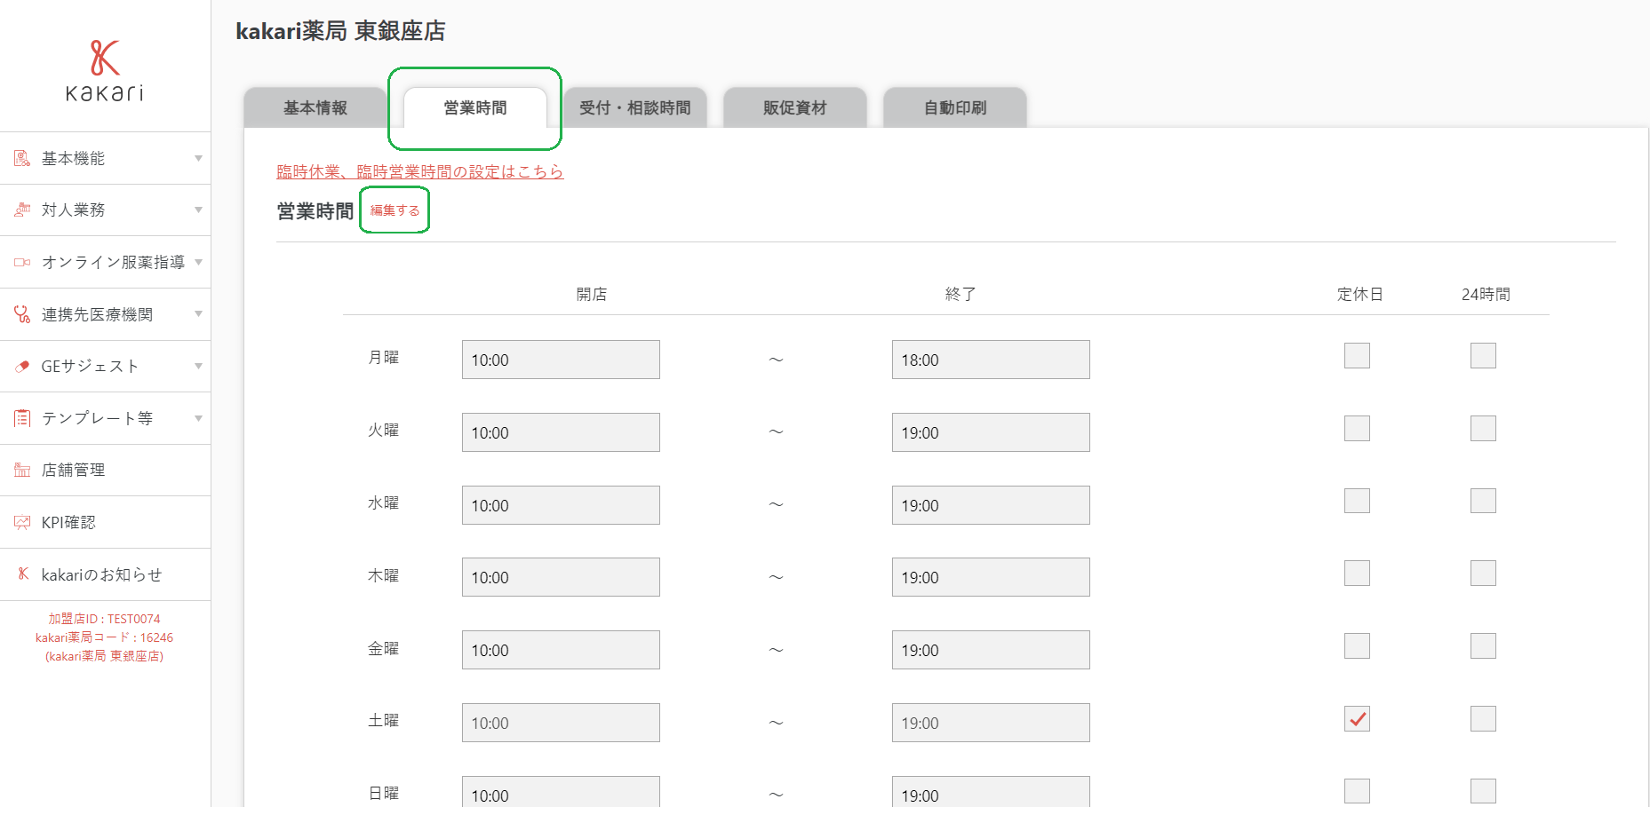Click the kakari薬局コード: 16246 text
This screenshot has width=1650, height=815.
click(x=104, y=637)
